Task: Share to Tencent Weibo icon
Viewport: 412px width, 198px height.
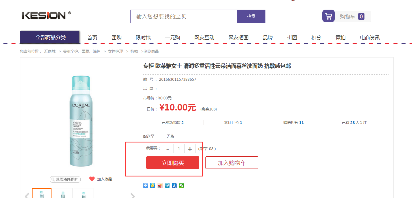Action: coord(167,186)
